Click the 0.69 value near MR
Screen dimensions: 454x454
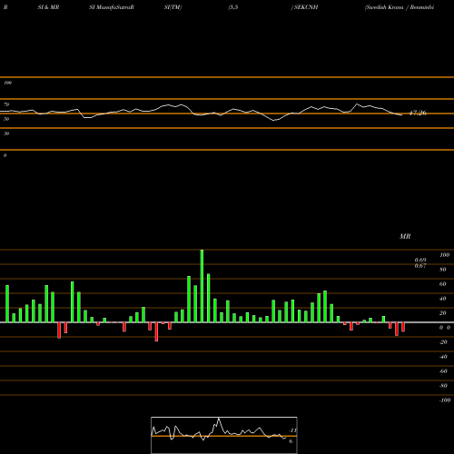[420, 261]
